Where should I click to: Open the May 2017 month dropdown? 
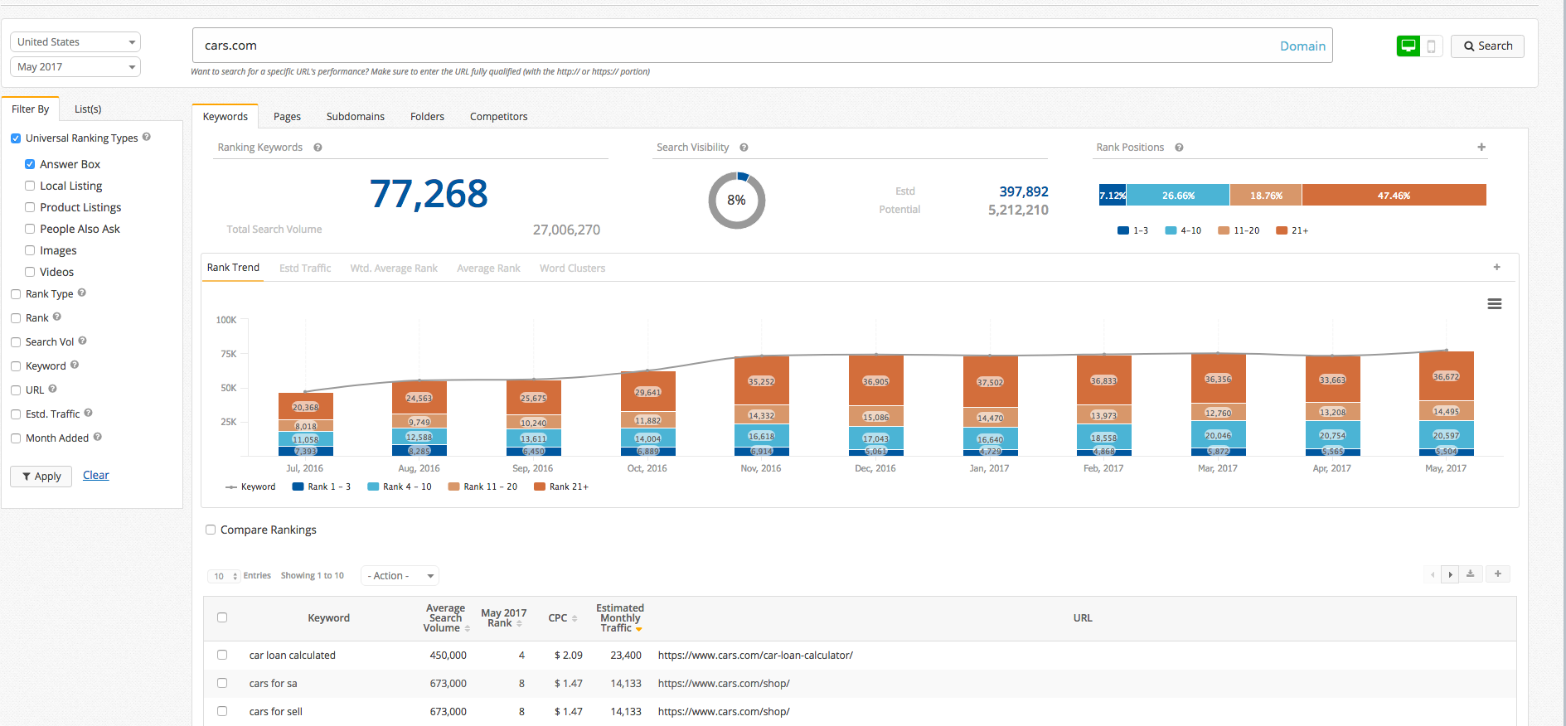pos(75,66)
